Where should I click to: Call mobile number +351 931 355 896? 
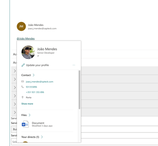point(35,92)
